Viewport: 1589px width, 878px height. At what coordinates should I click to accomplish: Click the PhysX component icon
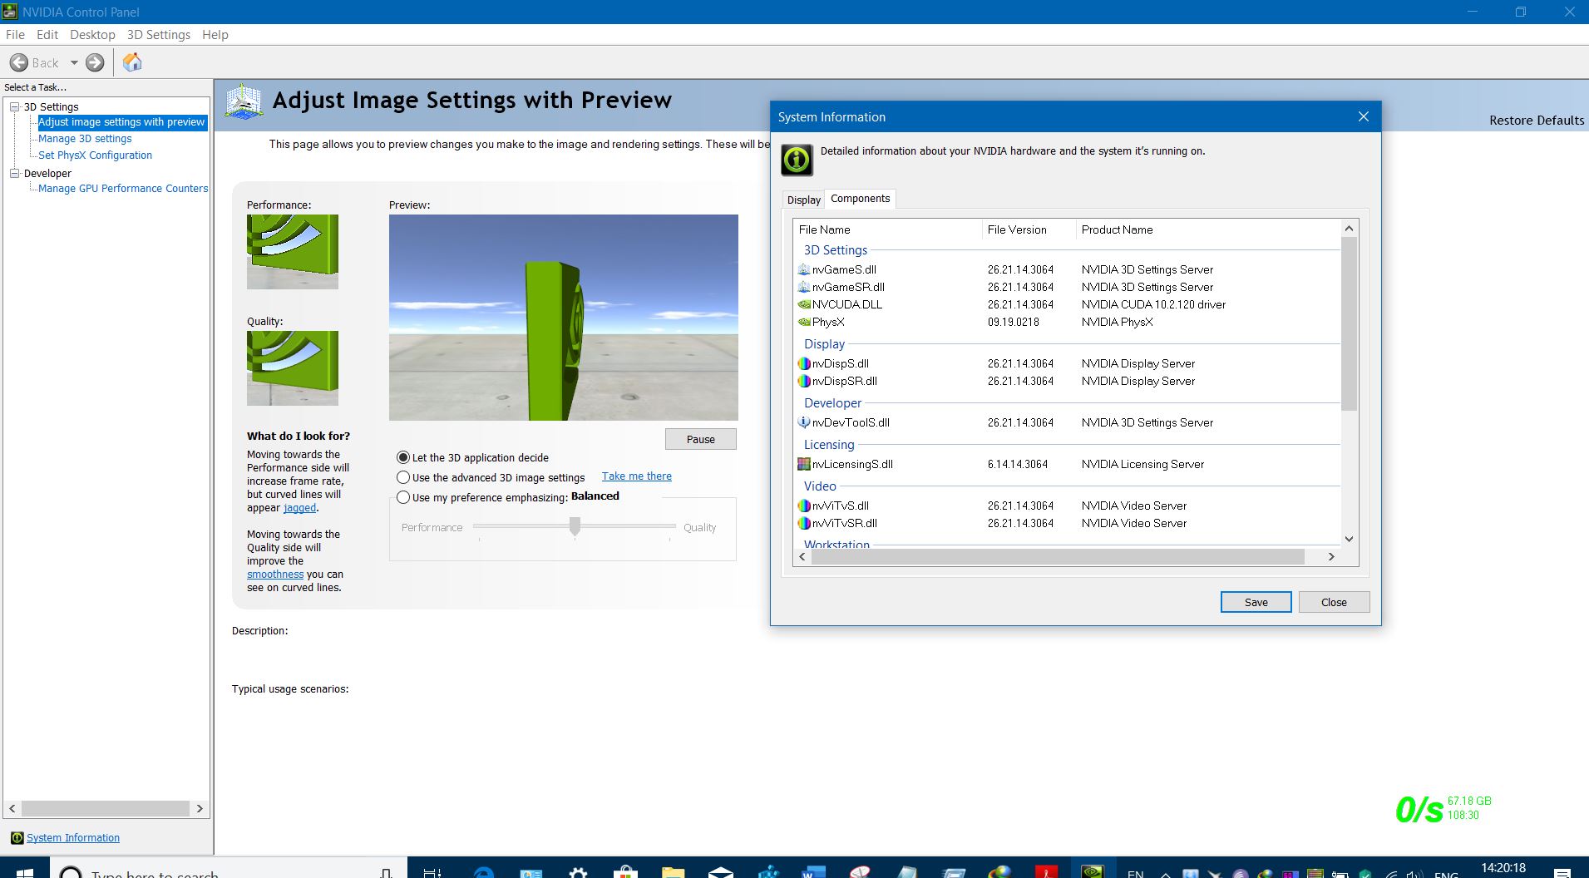(x=804, y=322)
